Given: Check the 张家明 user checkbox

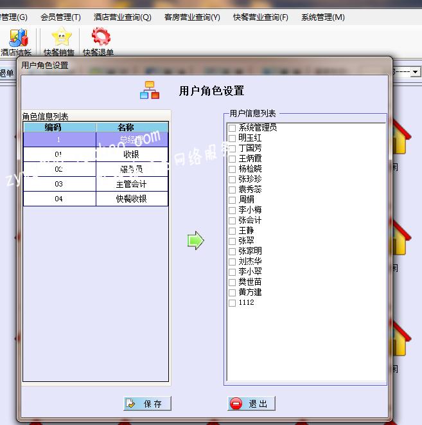Looking at the screenshot, I should pyautogui.click(x=232, y=251).
